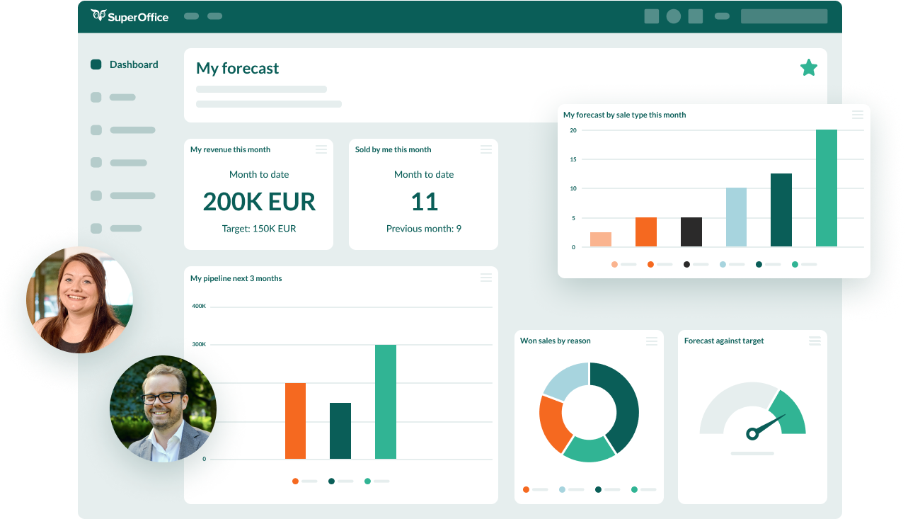Click the circular icon in top bar
Viewport: 920px width, 519px height.
pyautogui.click(x=674, y=16)
